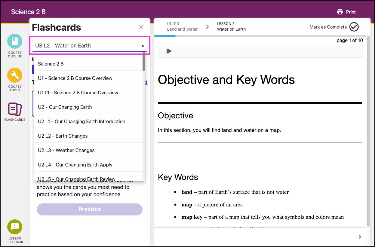The height and width of the screenshot is (247, 375).
Task: Close the Flashcards panel
Action: click(x=141, y=27)
